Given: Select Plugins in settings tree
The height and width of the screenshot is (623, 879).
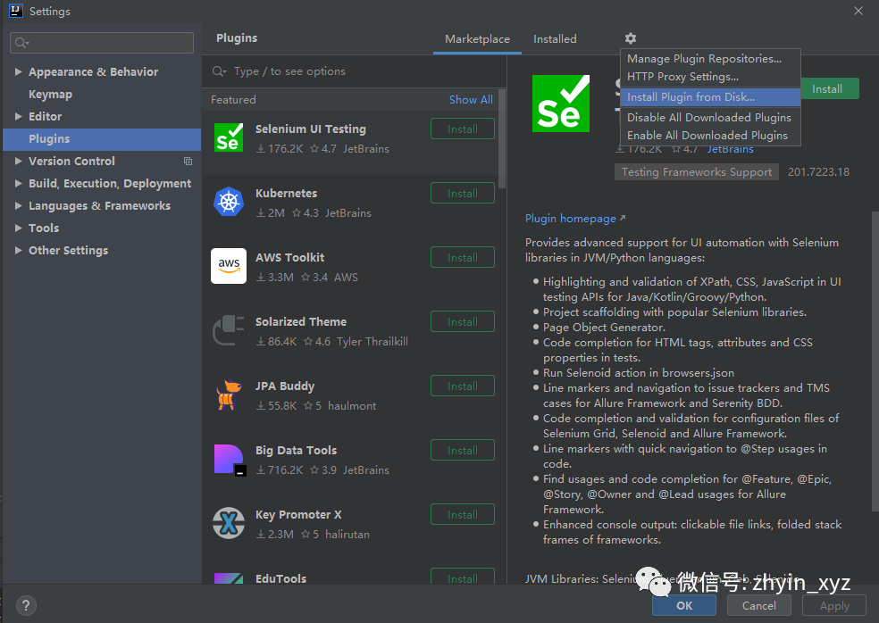Looking at the screenshot, I should [102, 139].
